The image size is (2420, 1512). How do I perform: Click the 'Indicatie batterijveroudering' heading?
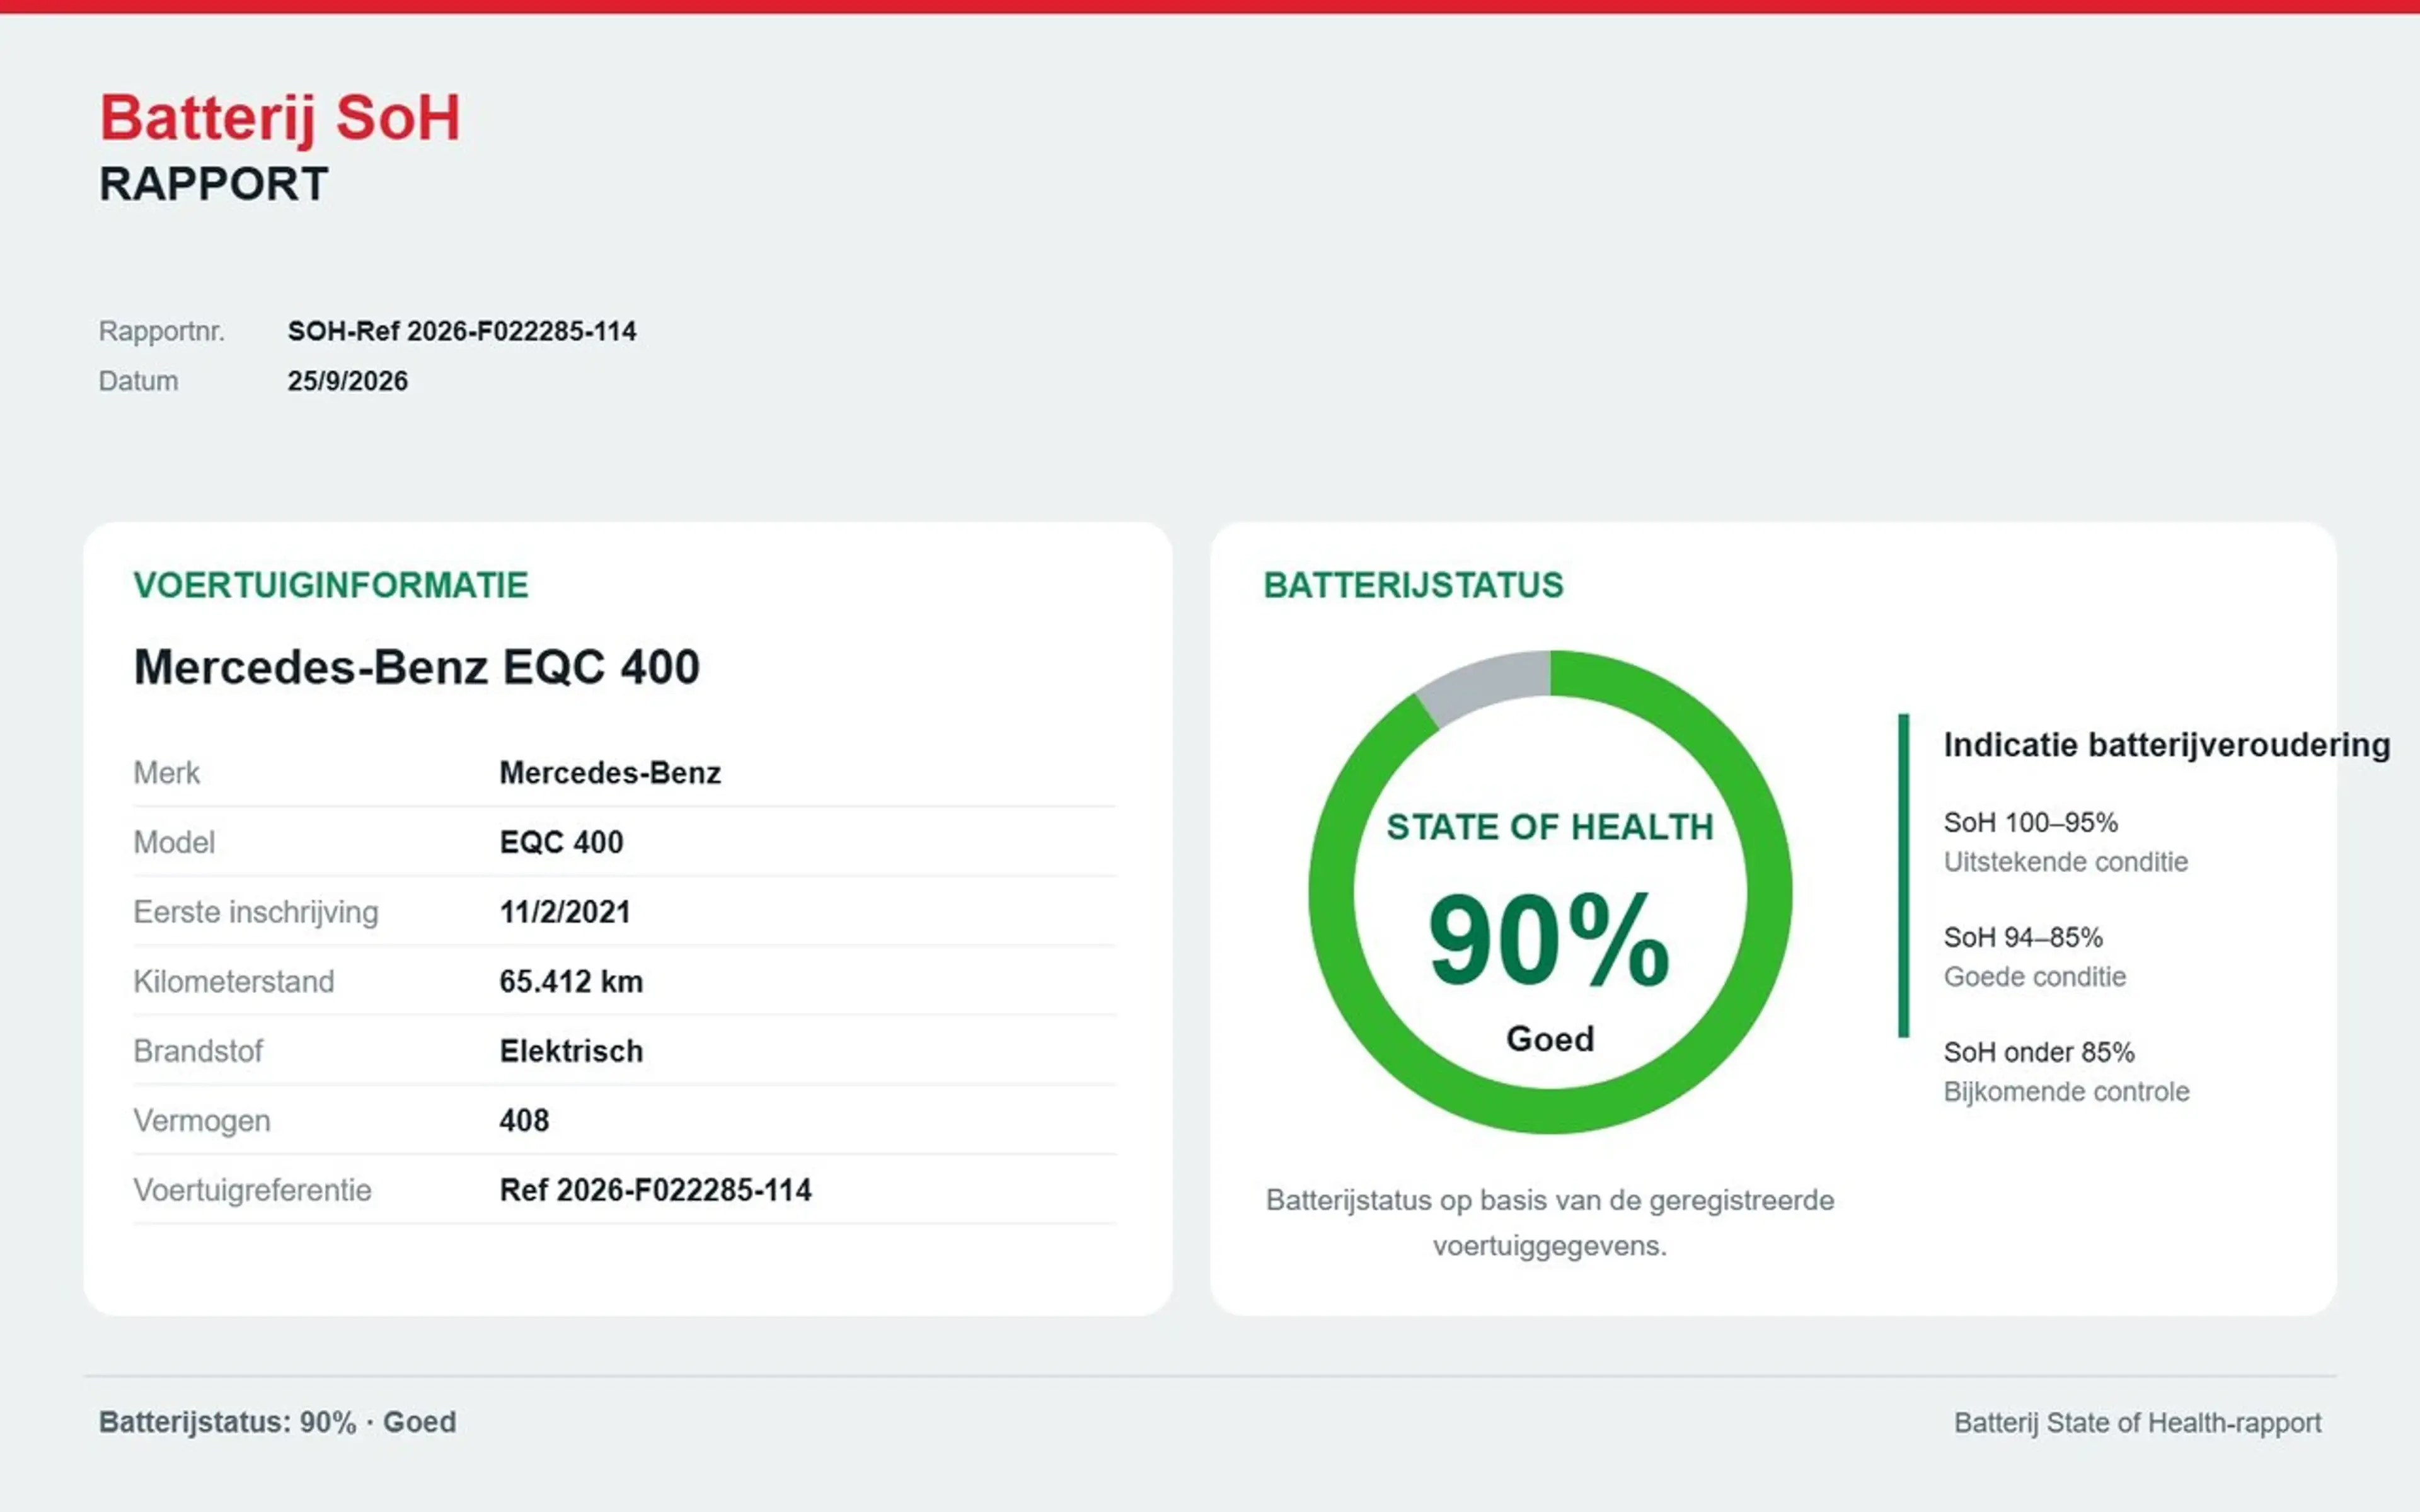2167,745
